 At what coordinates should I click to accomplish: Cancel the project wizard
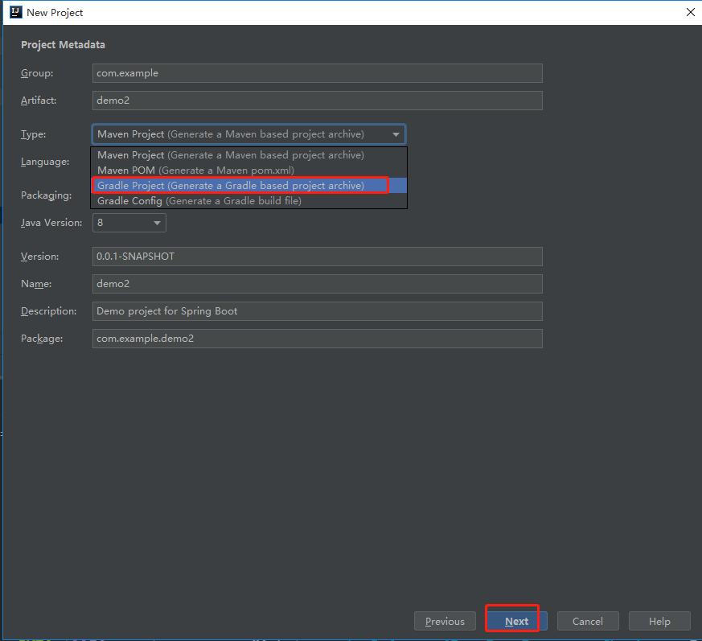[x=588, y=621]
